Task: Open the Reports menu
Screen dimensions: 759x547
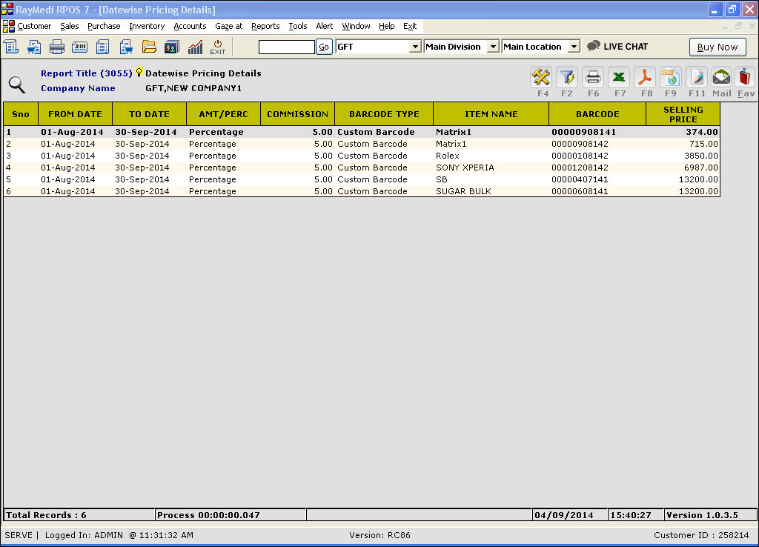Action: [x=265, y=26]
